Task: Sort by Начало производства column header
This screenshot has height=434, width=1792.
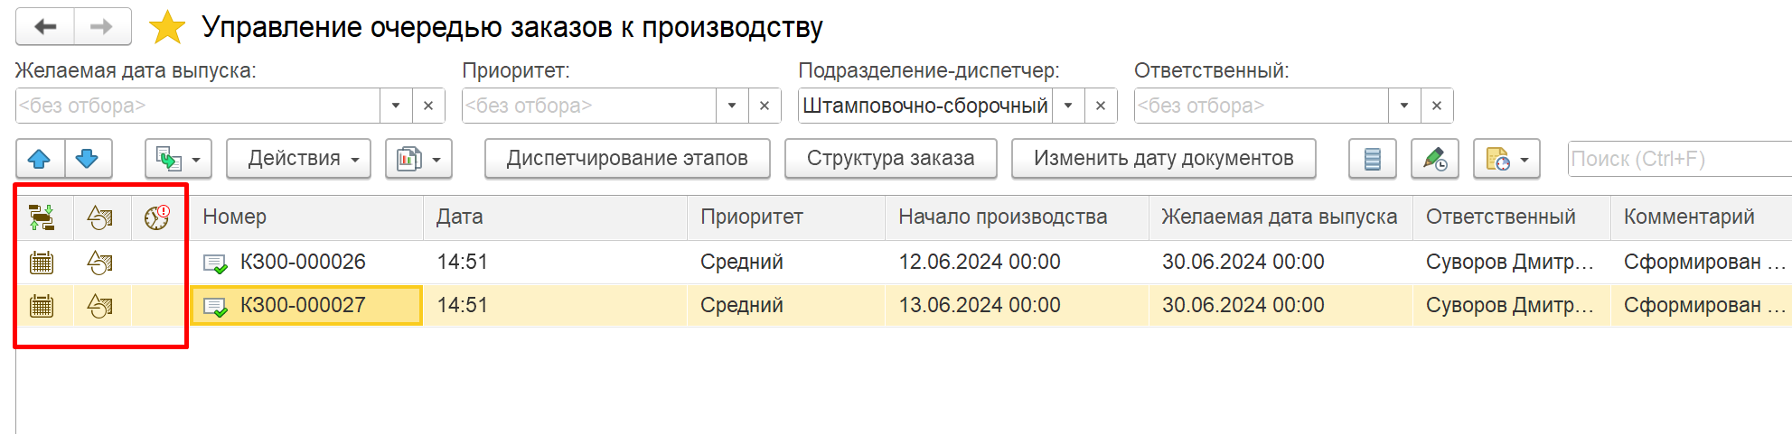Action: [x=1003, y=217]
